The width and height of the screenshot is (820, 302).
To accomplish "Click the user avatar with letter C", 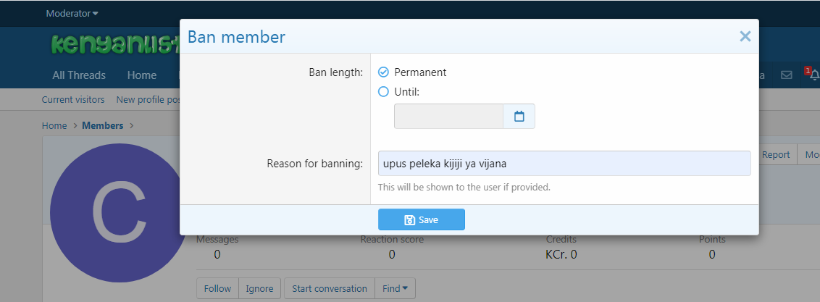I will click(118, 213).
